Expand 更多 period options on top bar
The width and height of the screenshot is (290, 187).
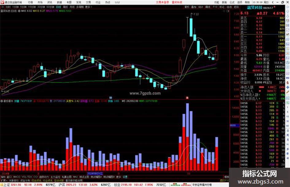tap(88, 7)
